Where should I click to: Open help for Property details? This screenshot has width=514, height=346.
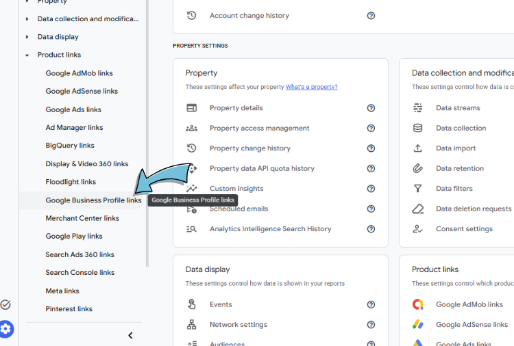(371, 108)
